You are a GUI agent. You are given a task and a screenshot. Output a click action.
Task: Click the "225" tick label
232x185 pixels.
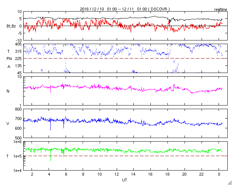[x=19, y=59]
